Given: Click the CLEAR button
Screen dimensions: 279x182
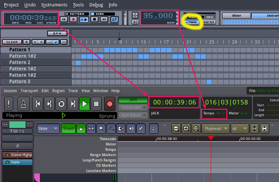Looking at the screenshot, I should coord(12,42).
